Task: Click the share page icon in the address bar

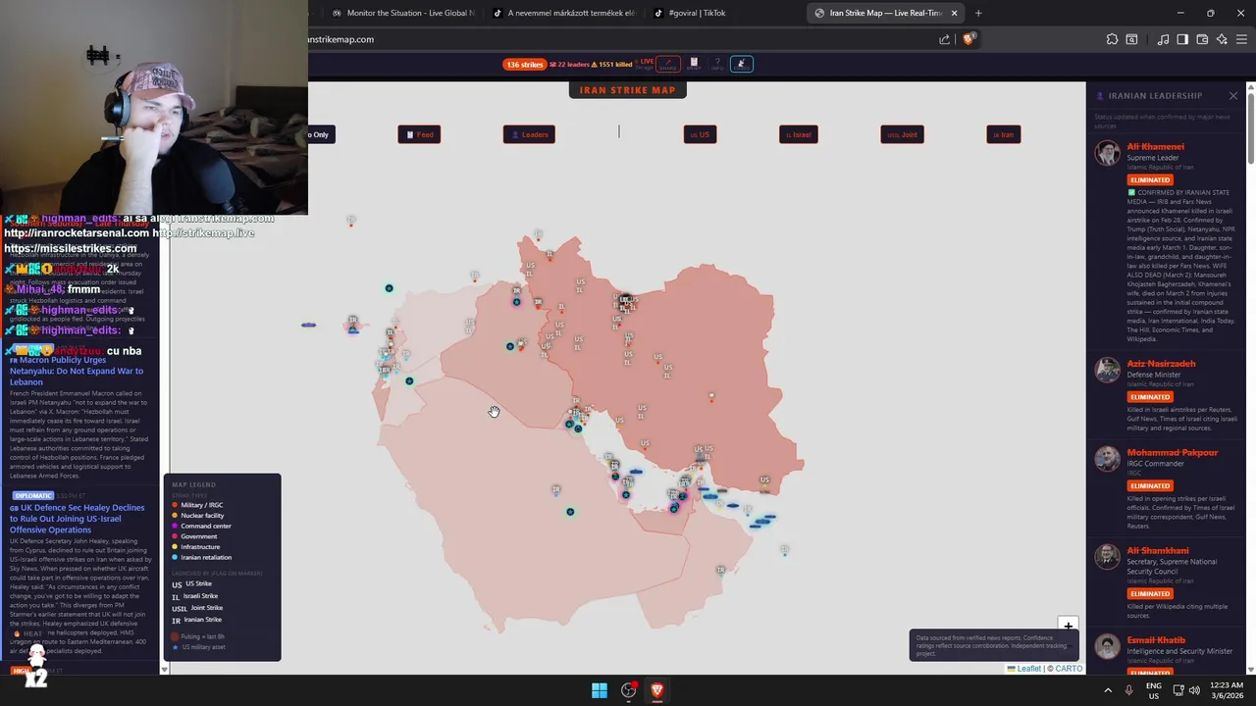Action: [x=944, y=39]
